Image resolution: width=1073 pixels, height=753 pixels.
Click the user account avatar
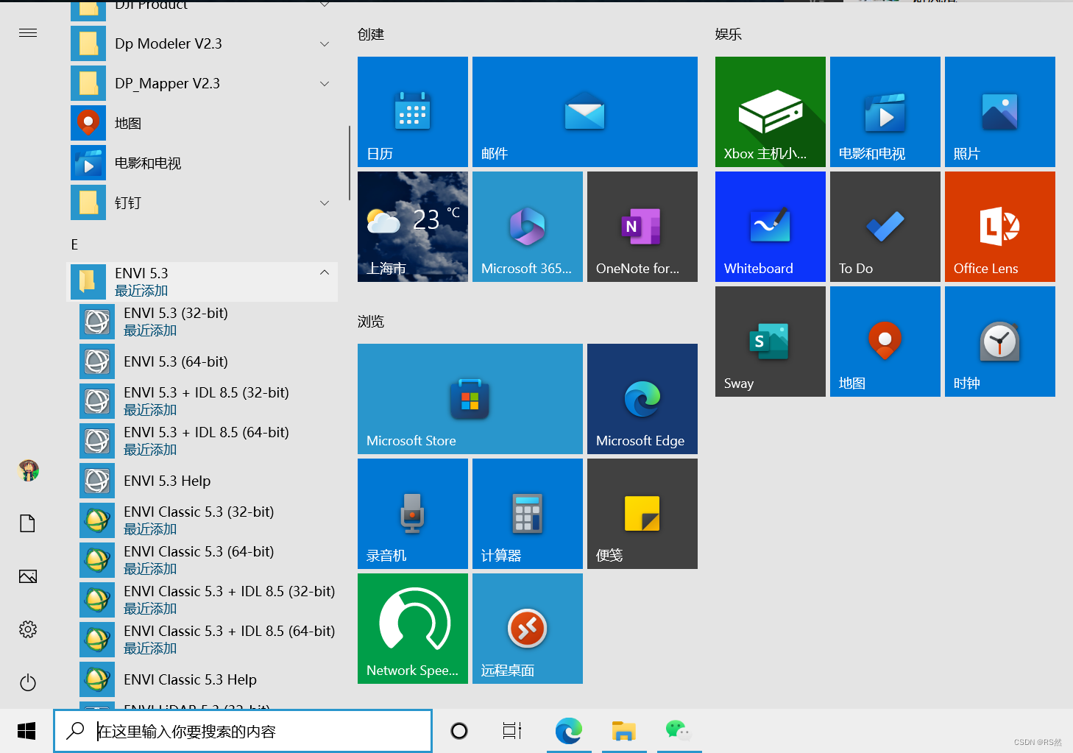(28, 470)
